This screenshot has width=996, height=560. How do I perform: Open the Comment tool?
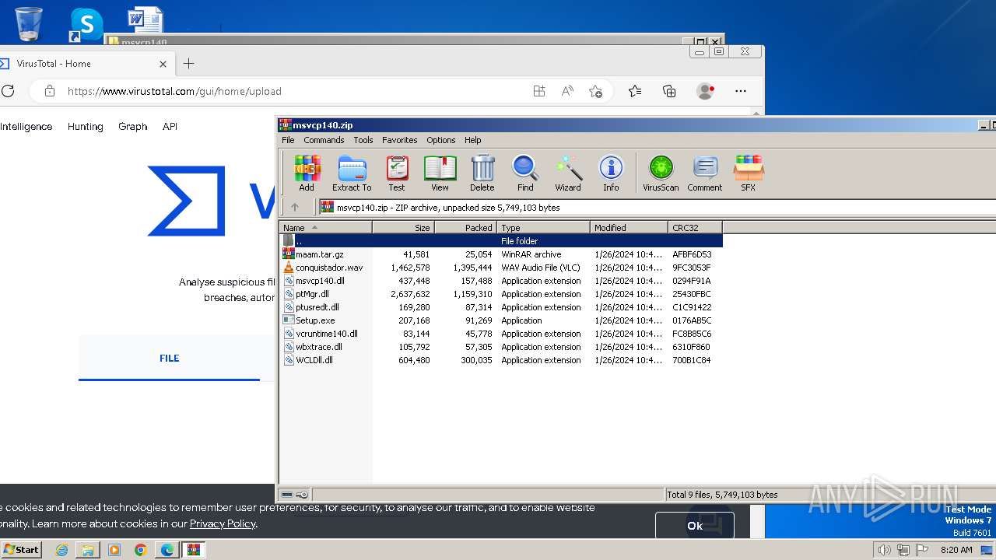pyautogui.click(x=705, y=173)
